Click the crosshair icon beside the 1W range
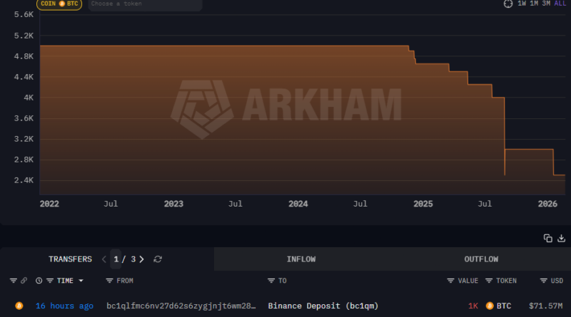571x317 pixels. 508,4
